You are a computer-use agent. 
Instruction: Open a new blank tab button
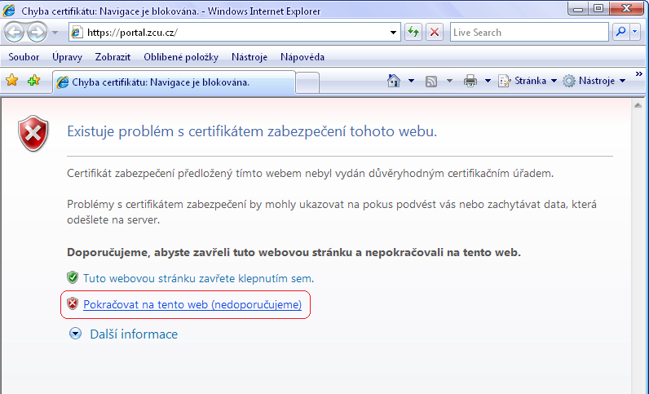pyautogui.click(x=307, y=83)
